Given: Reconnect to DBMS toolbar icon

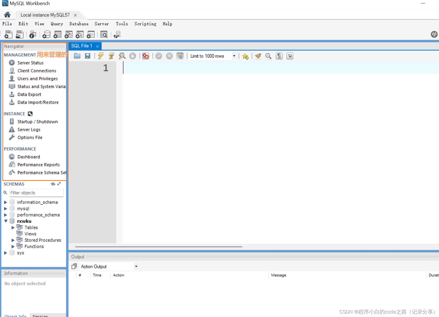Looking at the screenshot, I should (x=117, y=34).
